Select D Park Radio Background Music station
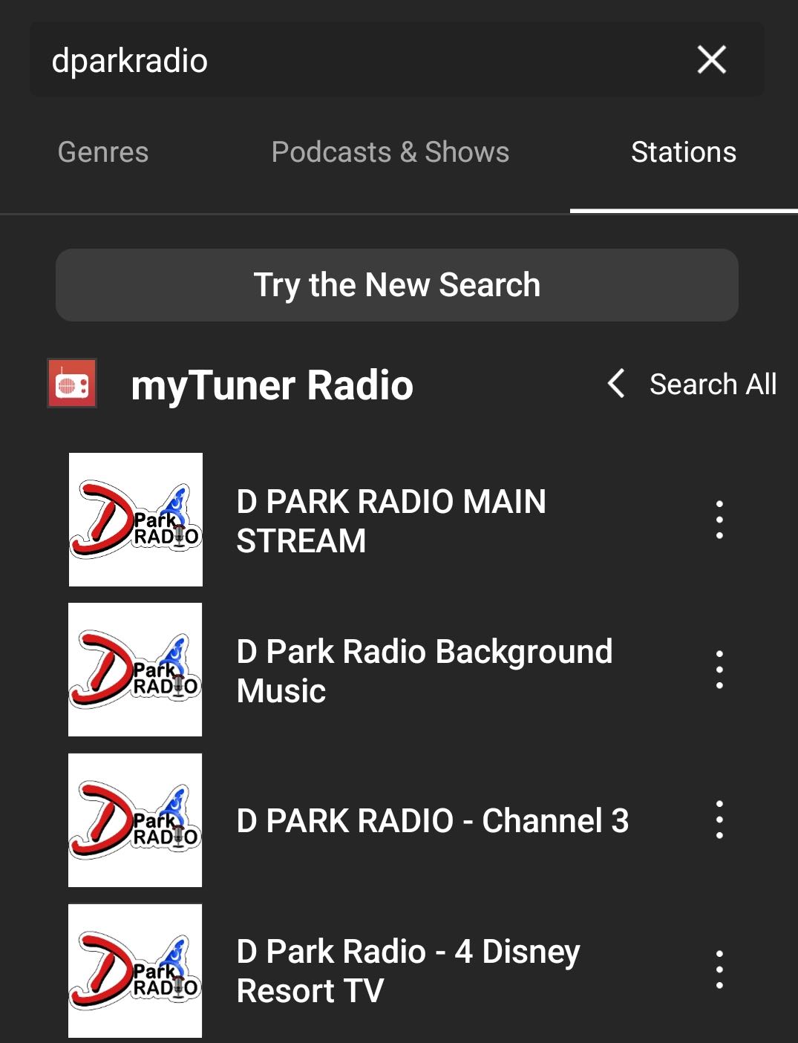The width and height of the screenshot is (798, 1043). click(x=424, y=670)
